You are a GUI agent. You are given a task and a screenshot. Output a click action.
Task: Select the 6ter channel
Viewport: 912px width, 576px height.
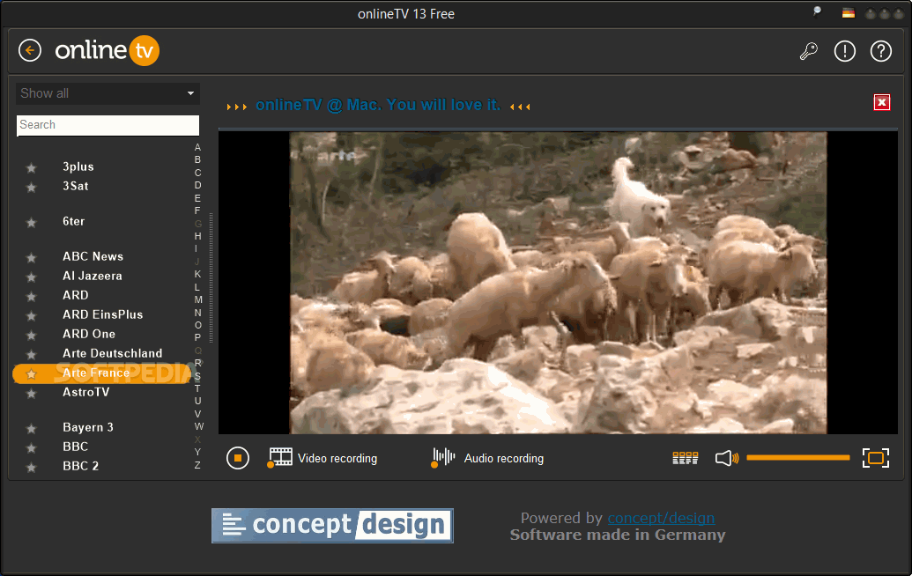[x=73, y=221]
